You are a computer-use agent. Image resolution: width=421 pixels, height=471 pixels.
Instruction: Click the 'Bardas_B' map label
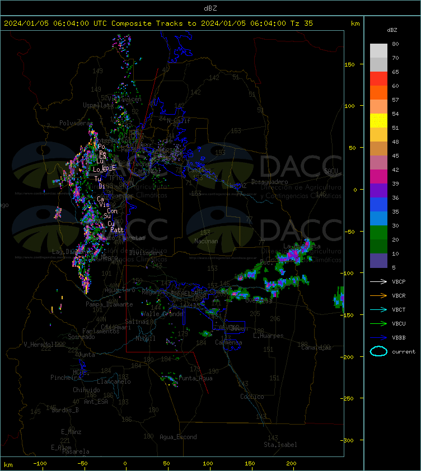coord(66,410)
